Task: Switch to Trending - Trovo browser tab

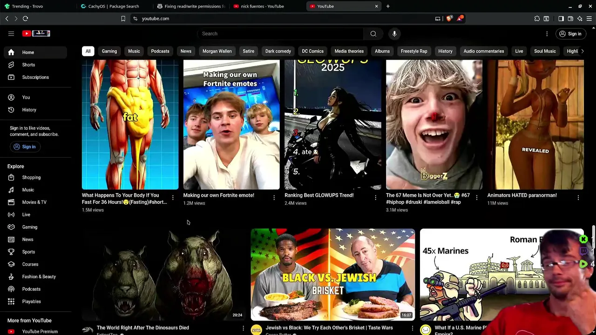Action: pos(37,6)
